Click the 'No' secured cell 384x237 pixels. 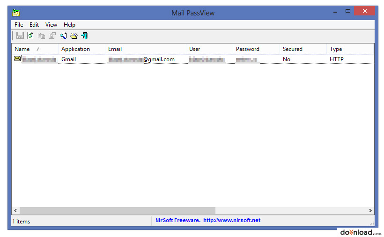click(x=286, y=59)
